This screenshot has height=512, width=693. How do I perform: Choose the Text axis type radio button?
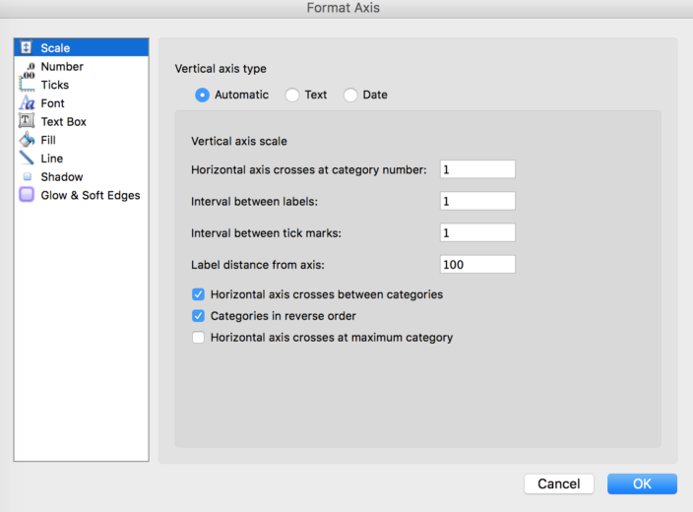click(292, 95)
